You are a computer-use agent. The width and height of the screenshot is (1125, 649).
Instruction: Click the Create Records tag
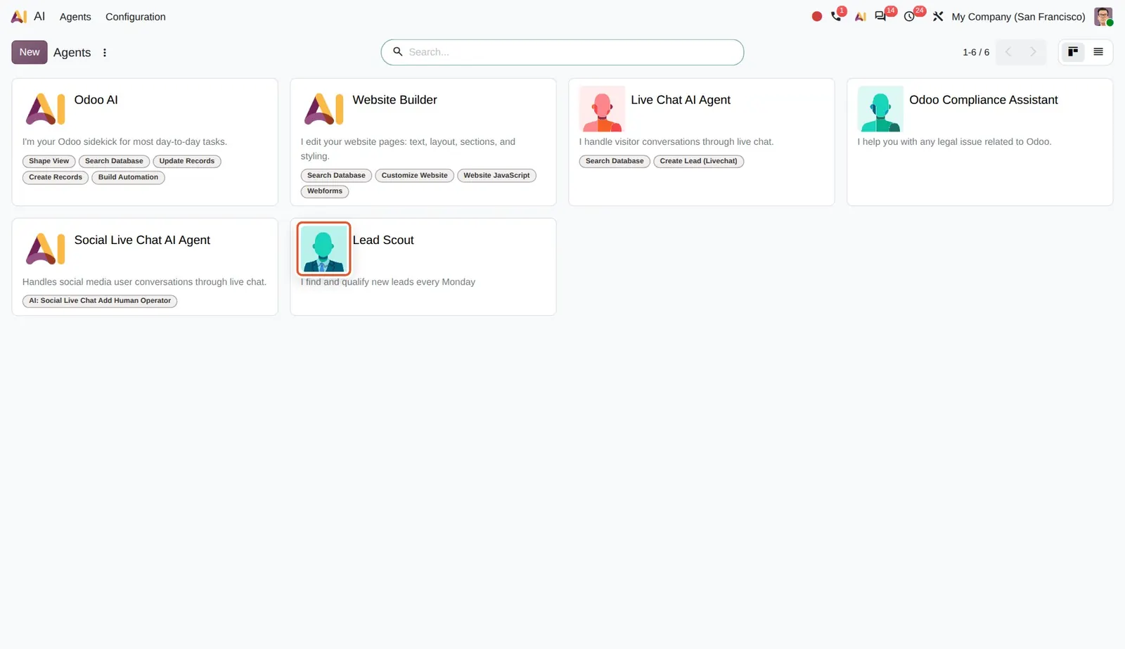pyautogui.click(x=56, y=177)
